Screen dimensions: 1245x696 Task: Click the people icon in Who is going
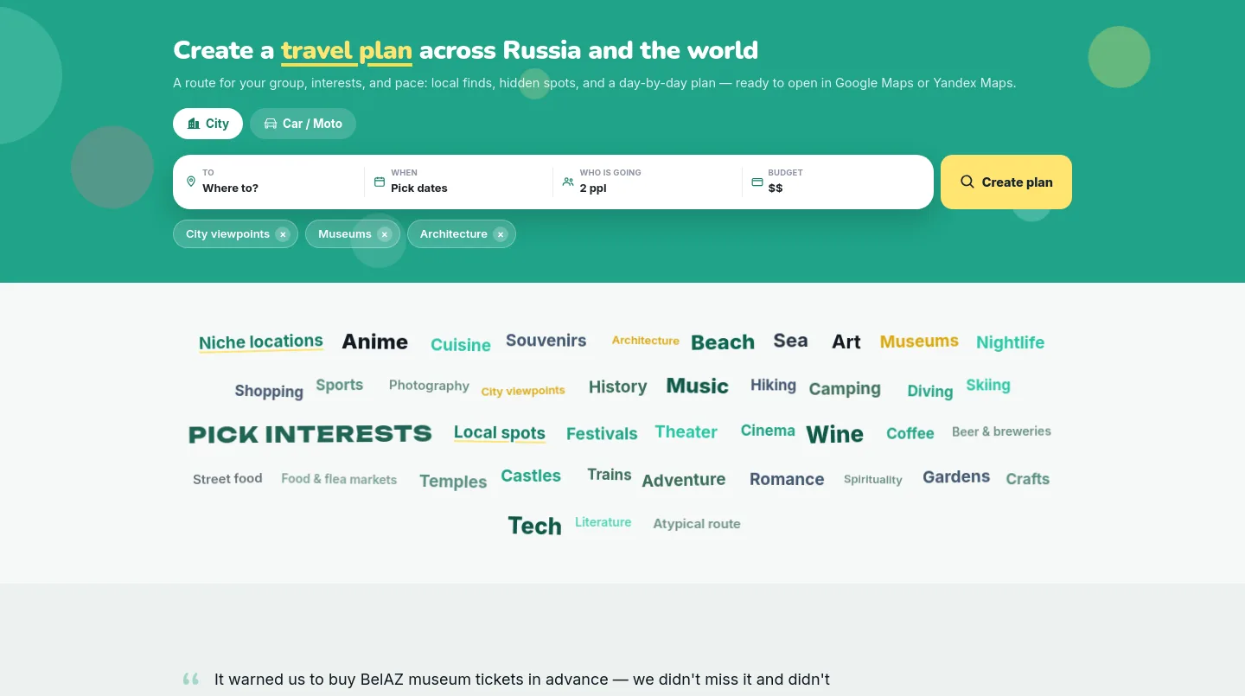tap(568, 182)
